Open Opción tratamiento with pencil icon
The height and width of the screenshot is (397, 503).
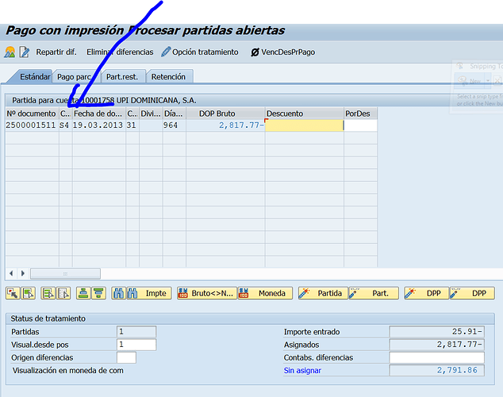[199, 52]
